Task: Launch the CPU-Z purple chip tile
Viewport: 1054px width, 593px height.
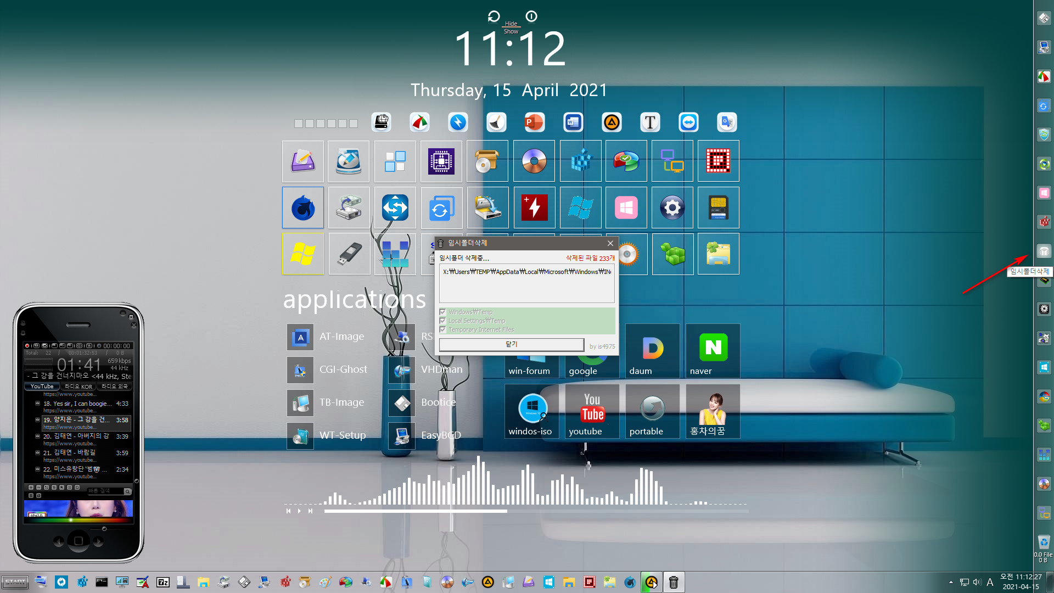Action: pos(441,161)
